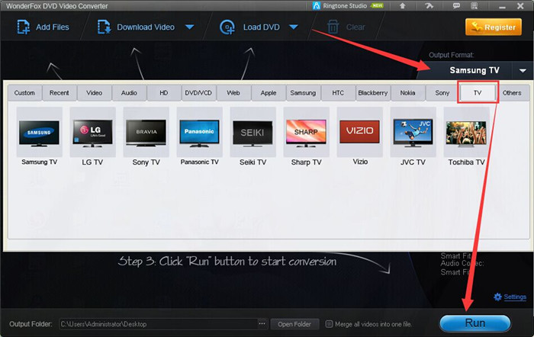The image size is (534, 337).
Task: Open the Samsung devices tab
Action: point(303,93)
